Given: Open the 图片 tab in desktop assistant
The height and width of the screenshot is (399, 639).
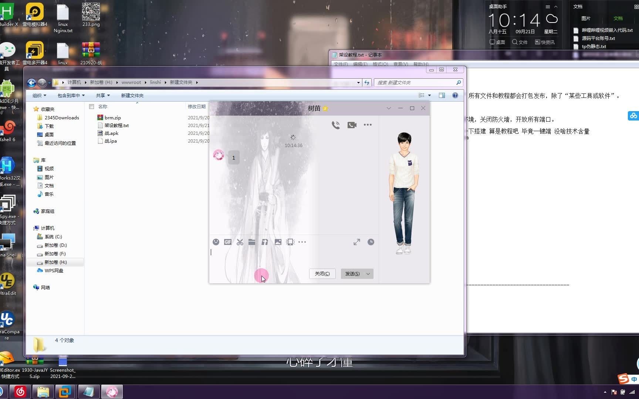Looking at the screenshot, I should point(586,18).
